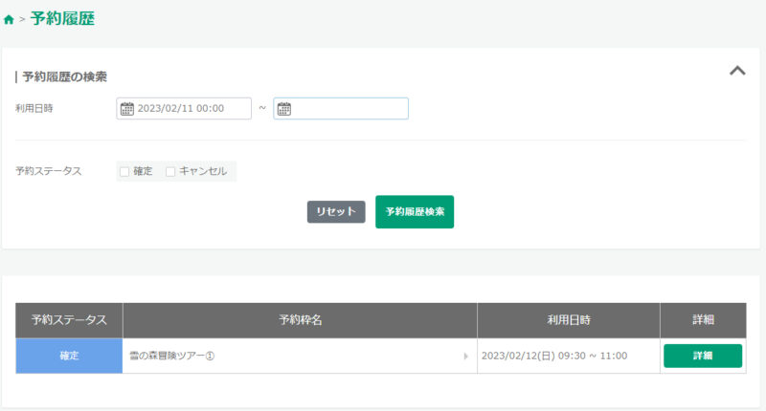Click the 予約履歴 page title

(62, 19)
